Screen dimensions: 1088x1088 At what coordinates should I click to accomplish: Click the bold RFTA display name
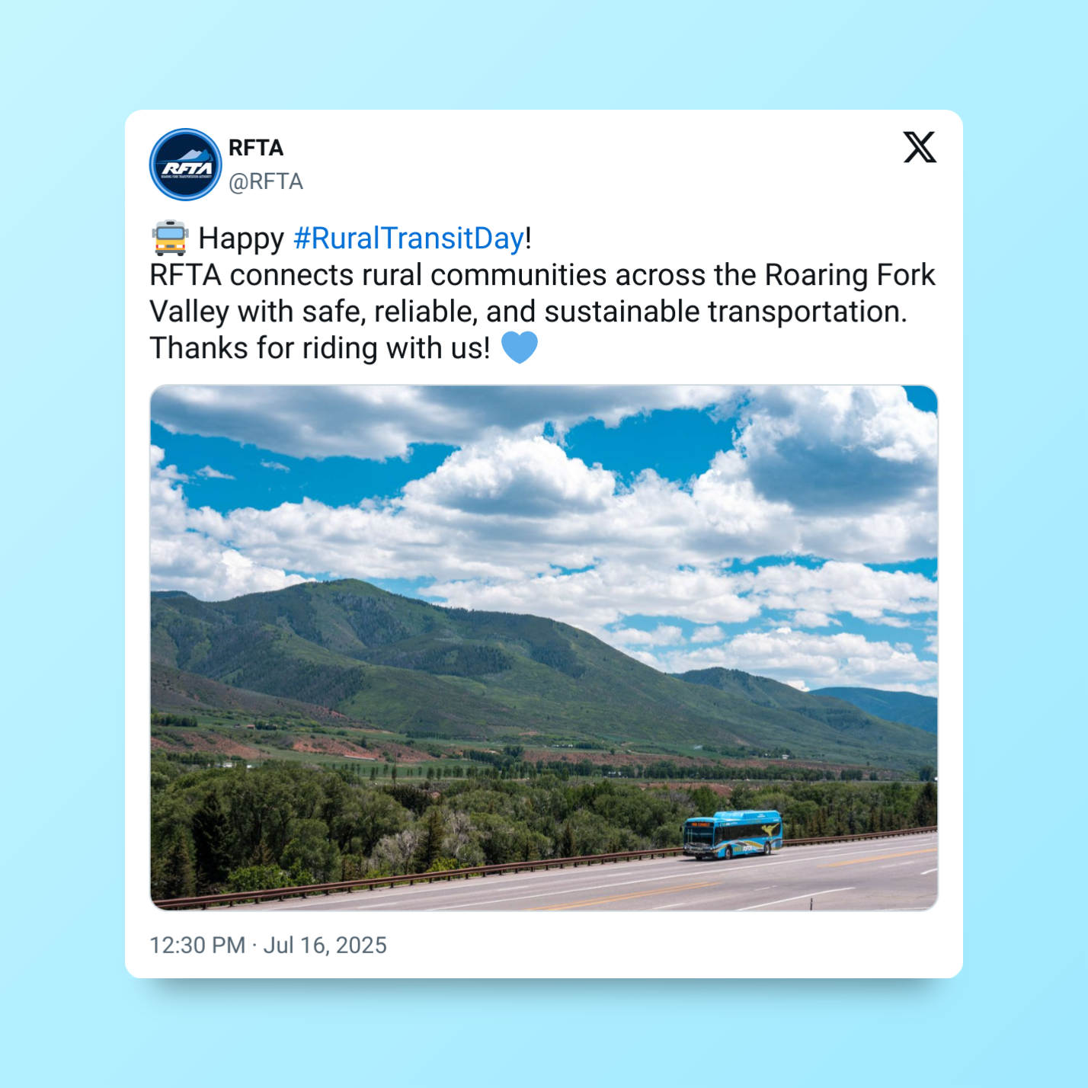coord(256,148)
